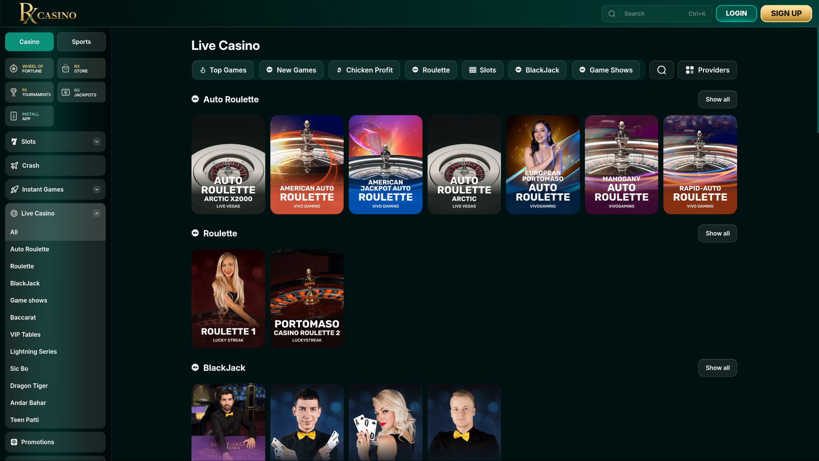Open Mahogany Auto Roulette game
Image resolution: width=819 pixels, height=461 pixels.
click(622, 165)
